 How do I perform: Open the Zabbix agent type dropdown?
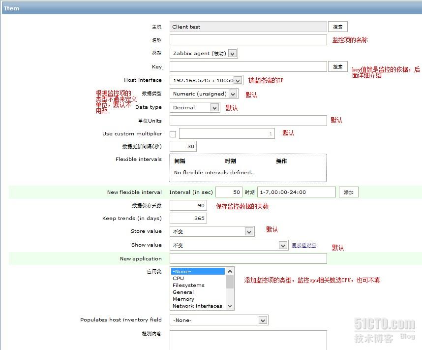204,53
